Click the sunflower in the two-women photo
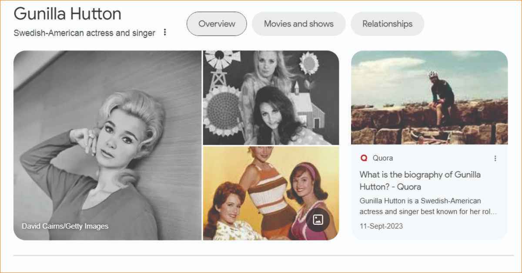The image size is (522, 273). pos(310,64)
